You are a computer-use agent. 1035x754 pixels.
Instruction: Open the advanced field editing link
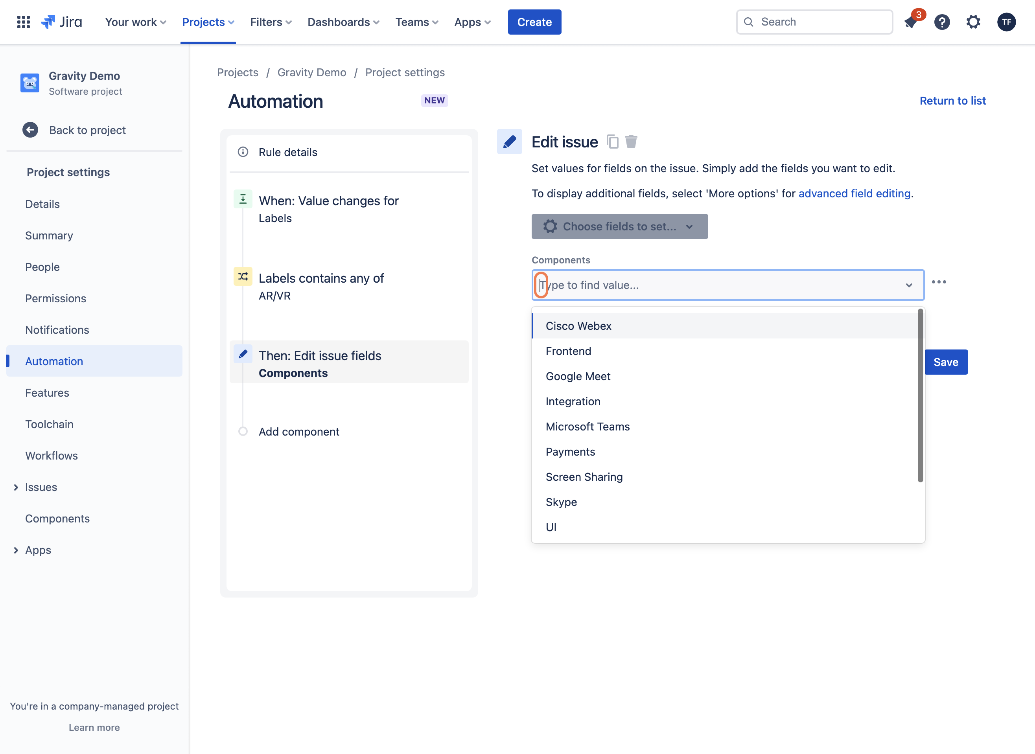point(854,193)
